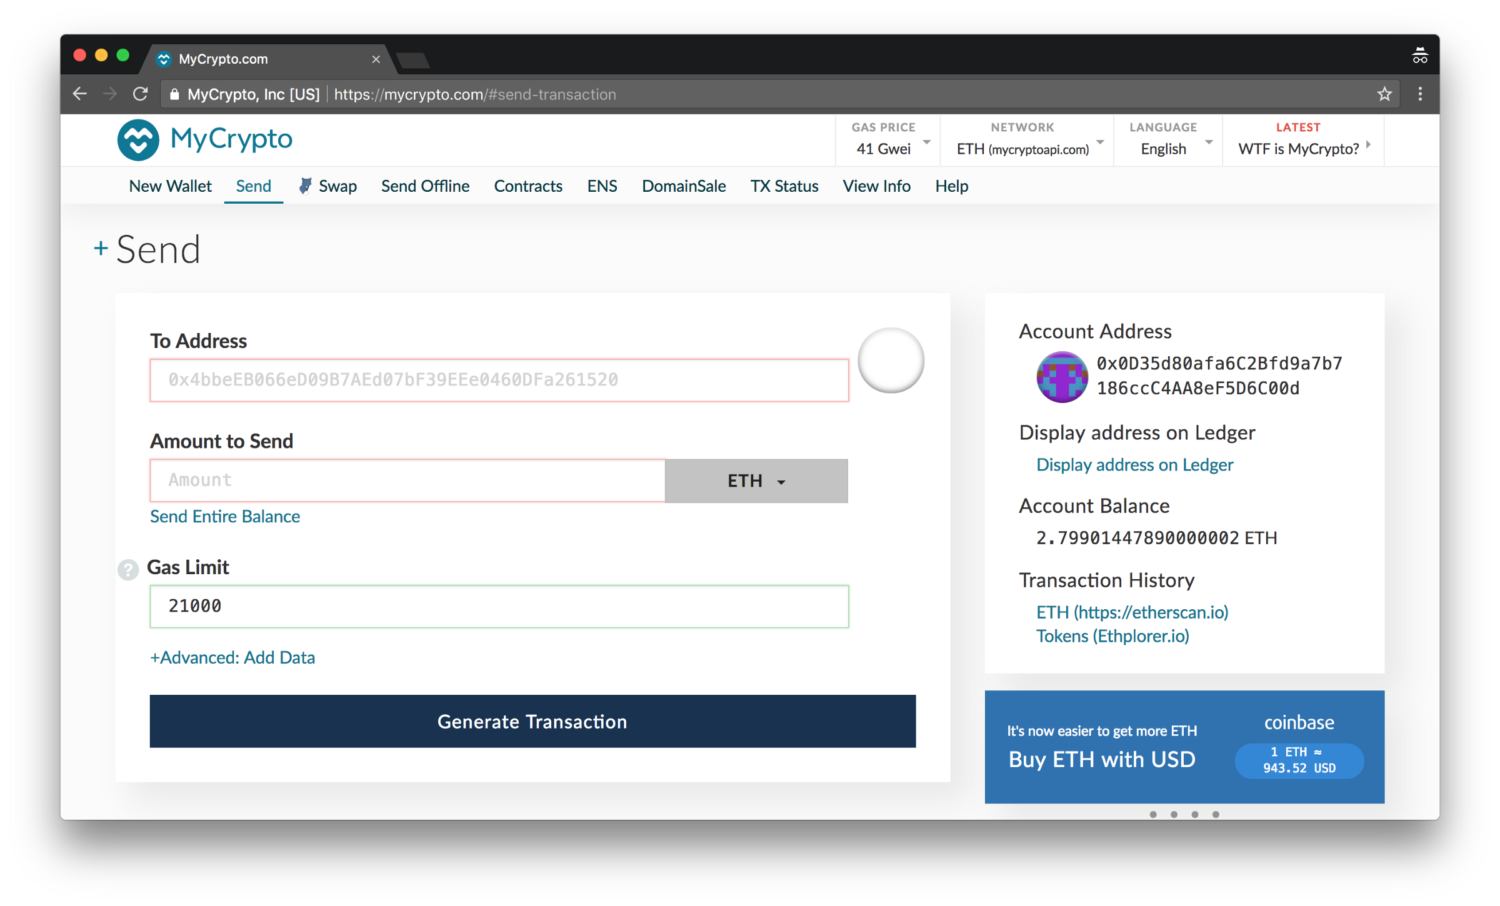Go back using the browser back arrow
Image resolution: width=1500 pixels, height=906 pixels.
[x=80, y=94]
